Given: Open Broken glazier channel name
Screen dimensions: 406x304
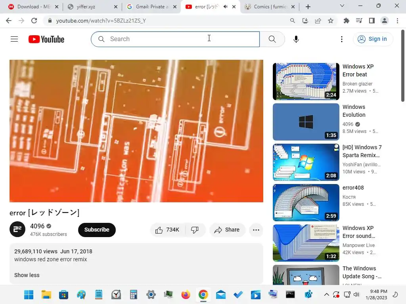Looking at the screenshot, I should [x=357, y=84].
